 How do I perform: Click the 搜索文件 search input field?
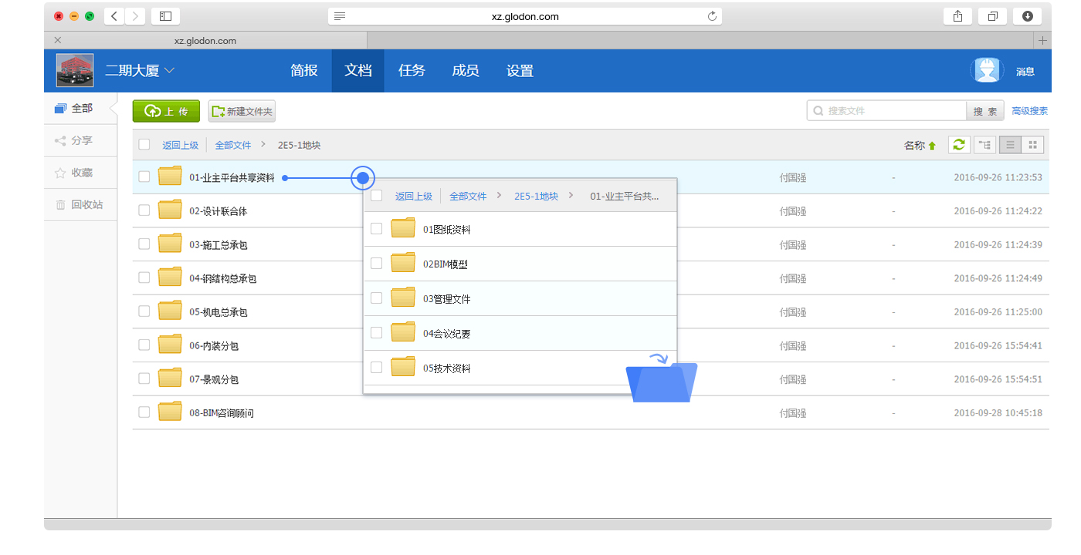tap(888, 111)
